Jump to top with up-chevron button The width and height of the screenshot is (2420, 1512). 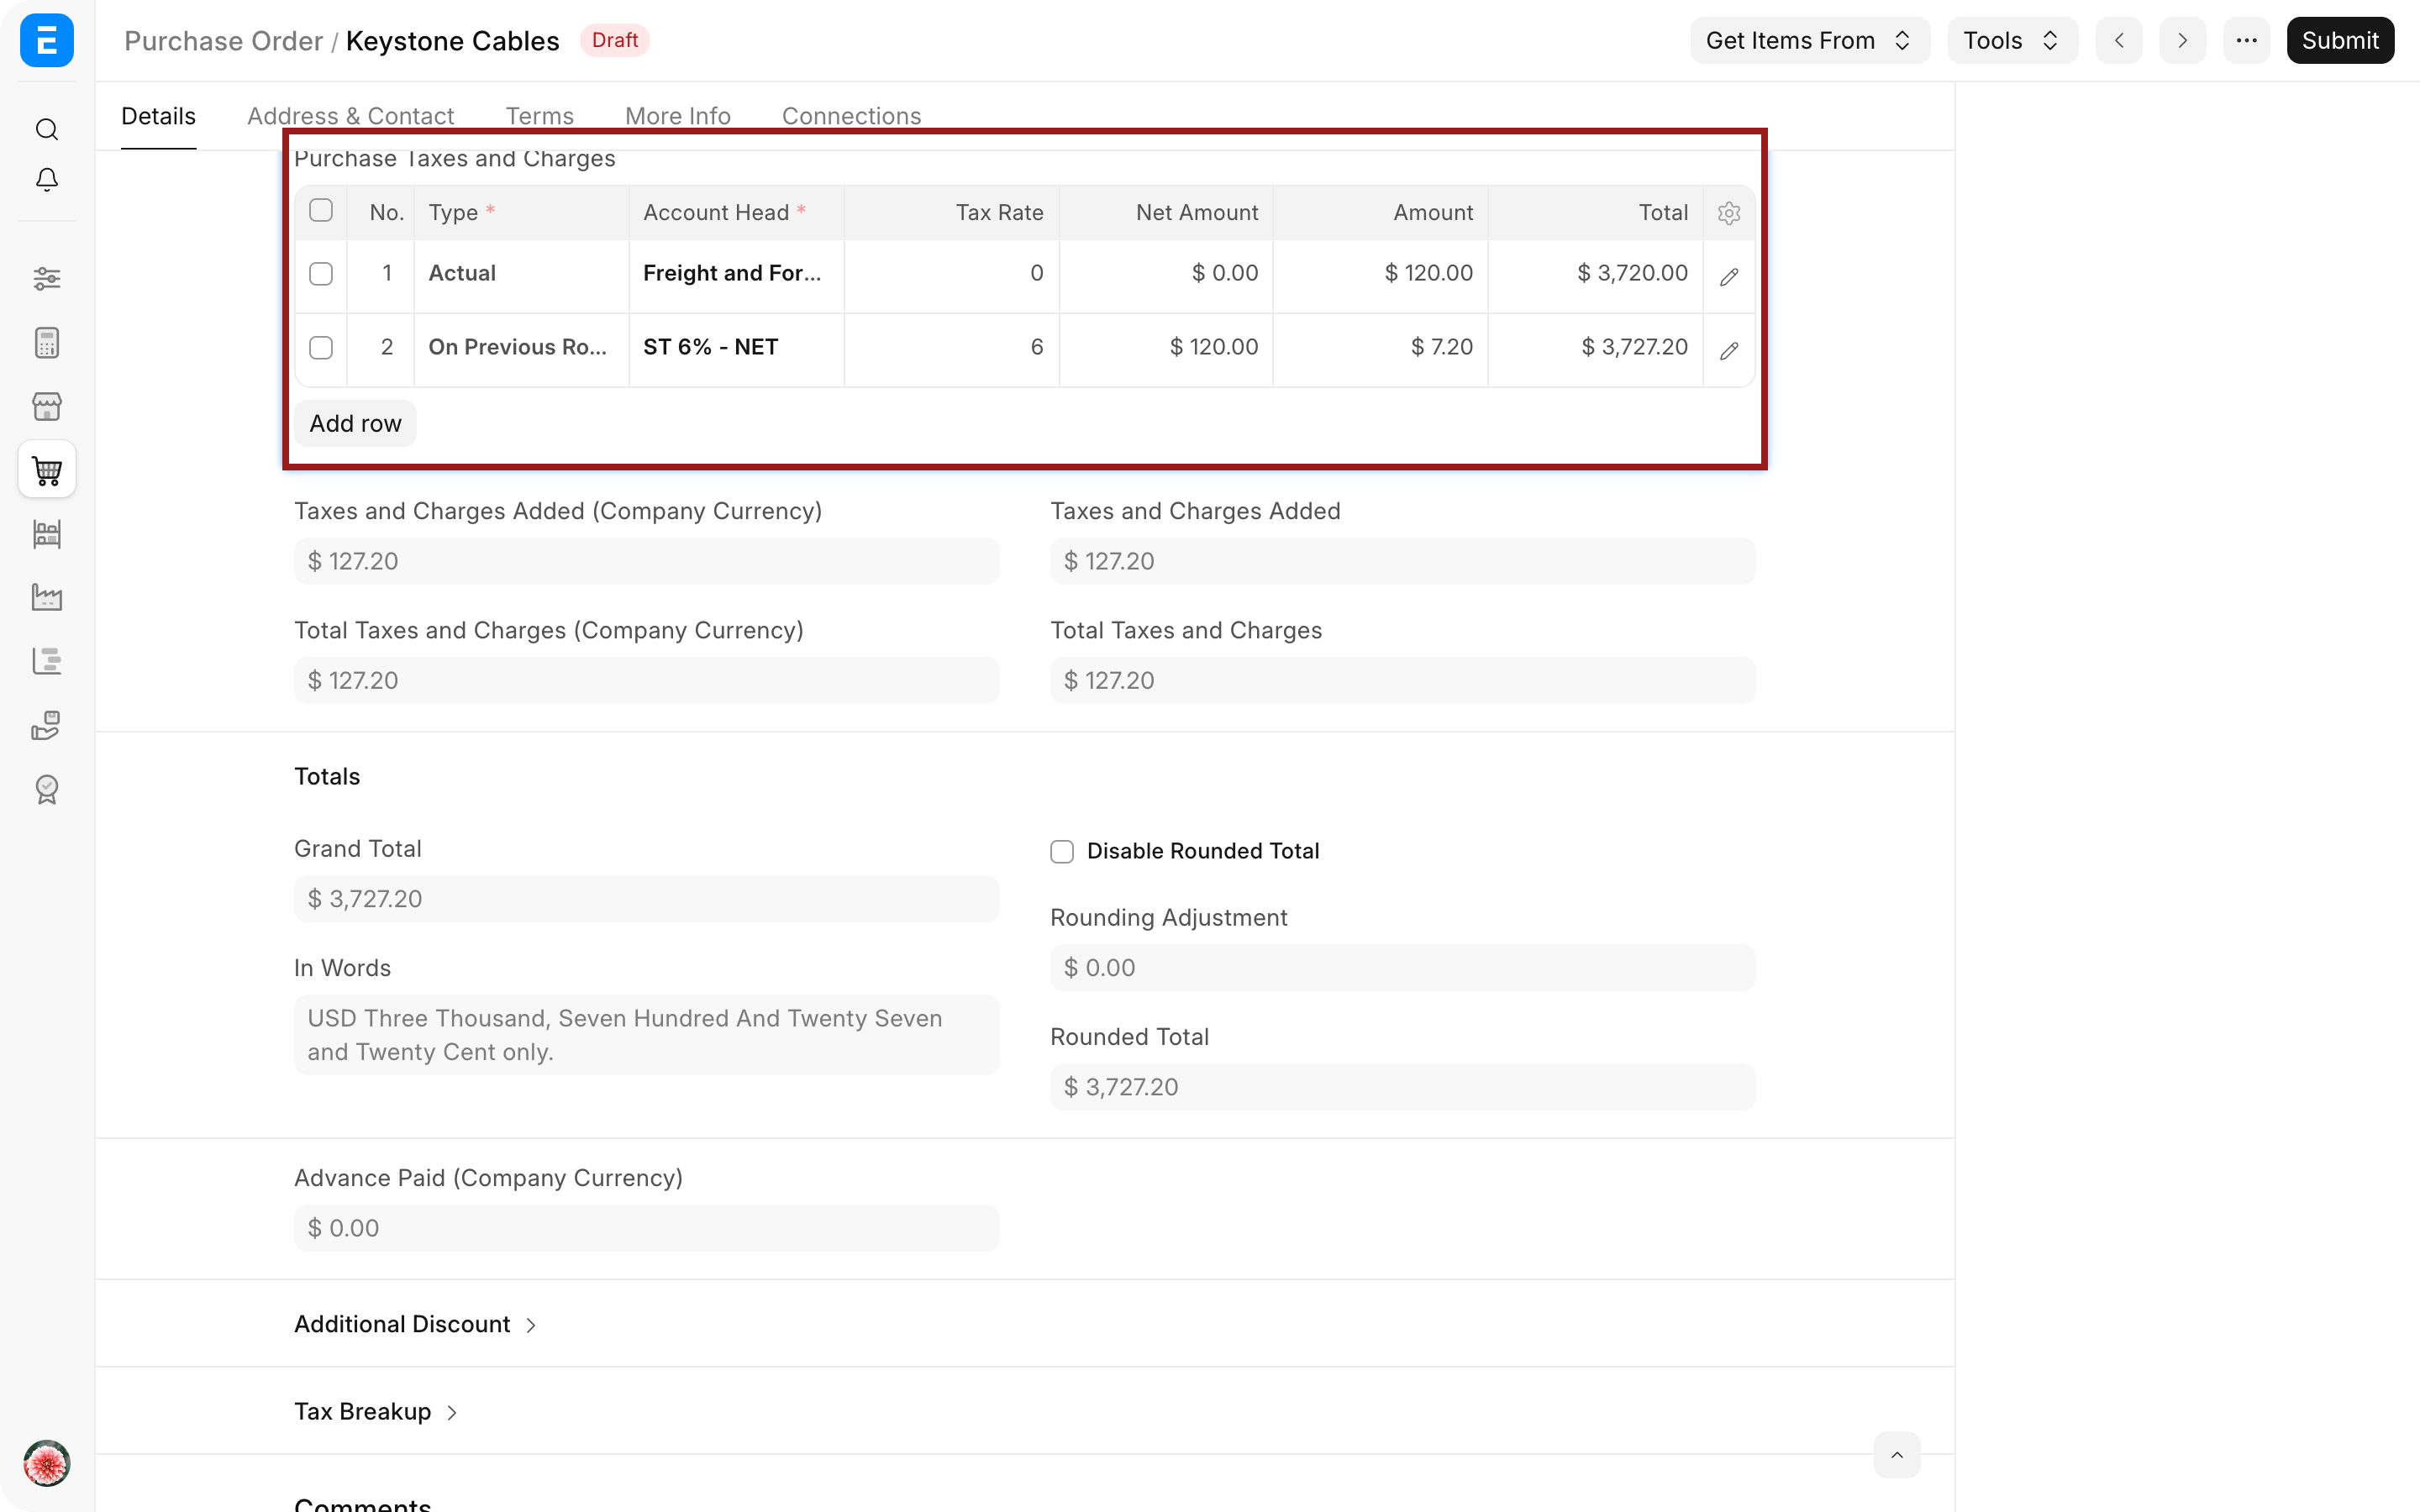tap(1896, 1455)
